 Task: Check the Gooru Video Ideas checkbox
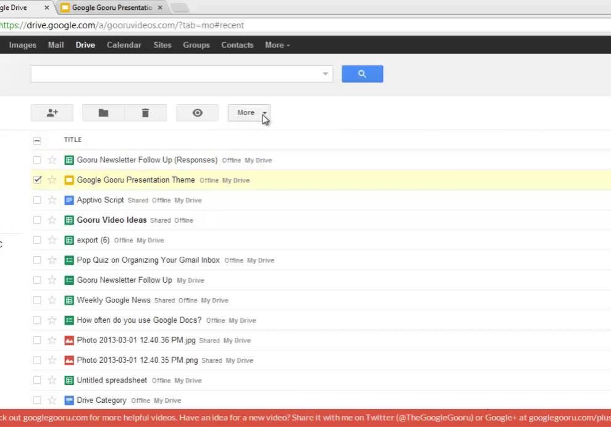[37, 220]
